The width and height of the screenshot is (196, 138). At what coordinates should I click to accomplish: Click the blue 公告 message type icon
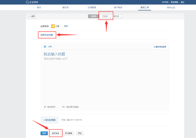click(x=45, y=47)
